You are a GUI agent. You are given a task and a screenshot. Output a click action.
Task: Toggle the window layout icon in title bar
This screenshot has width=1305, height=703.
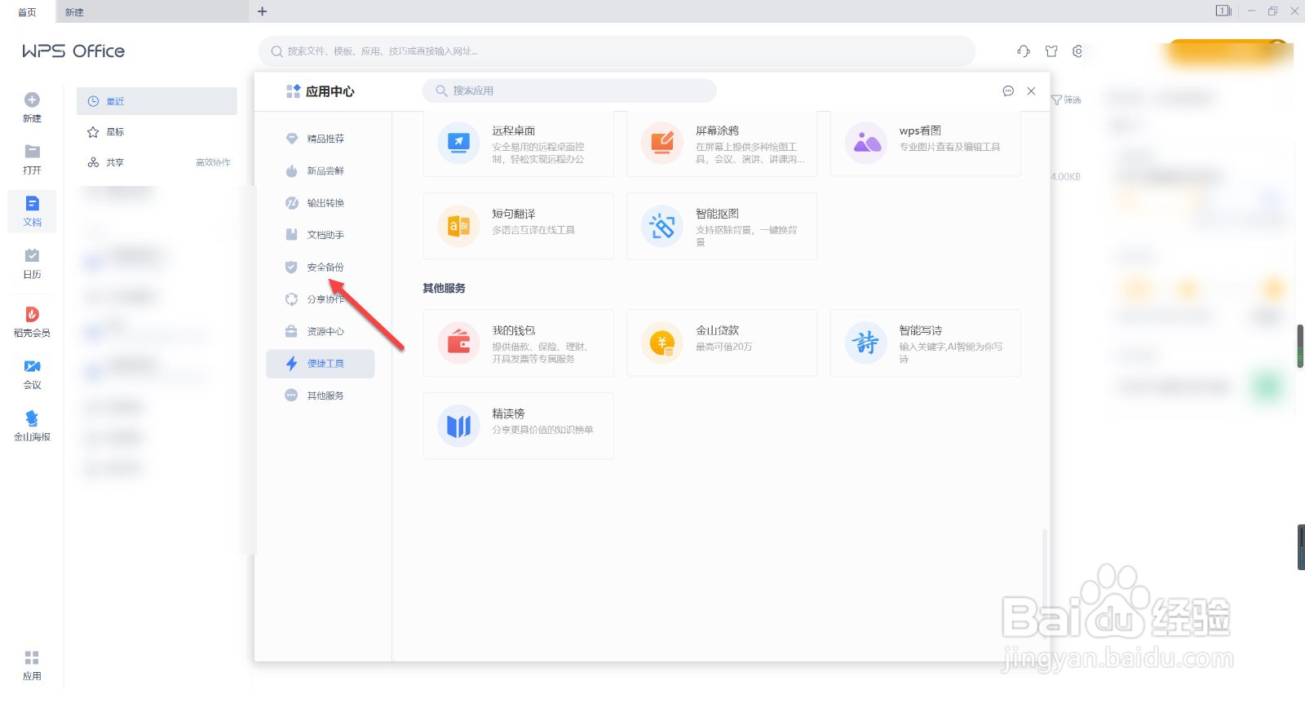coord(1223,11)
